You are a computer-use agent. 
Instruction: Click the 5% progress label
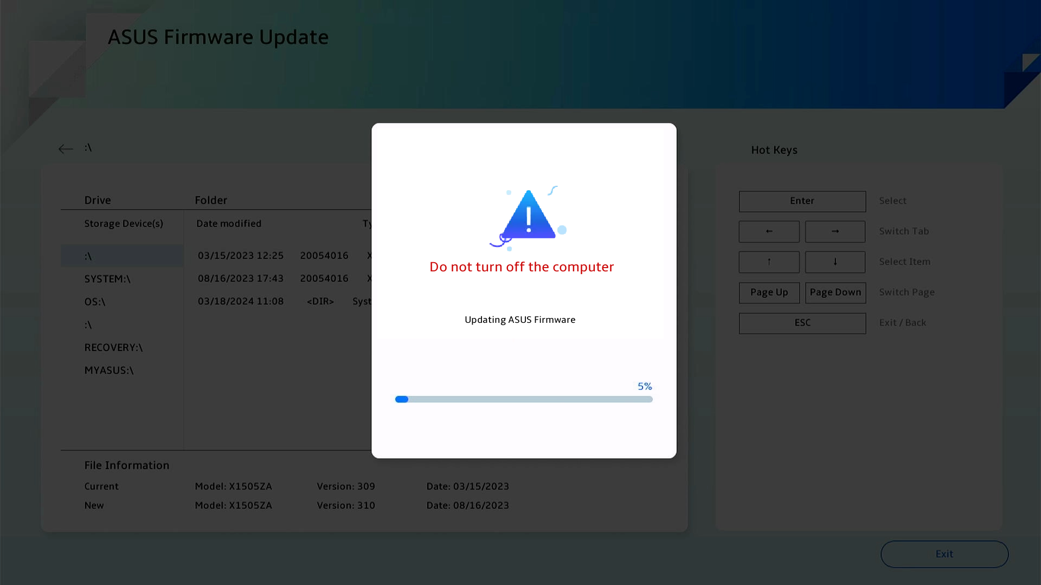point(645,386)
